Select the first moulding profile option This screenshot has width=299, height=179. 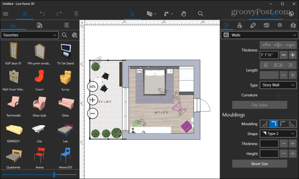[x=265, y=124]
